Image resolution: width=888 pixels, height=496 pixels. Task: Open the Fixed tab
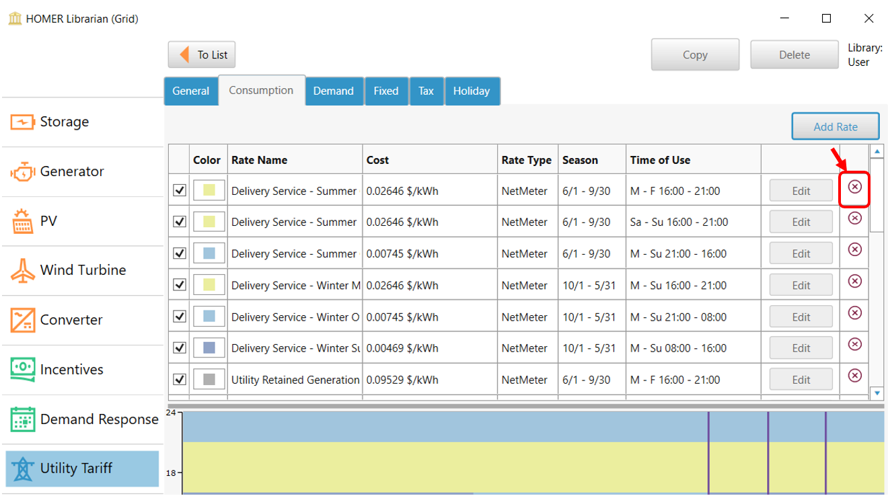(386, 91)
